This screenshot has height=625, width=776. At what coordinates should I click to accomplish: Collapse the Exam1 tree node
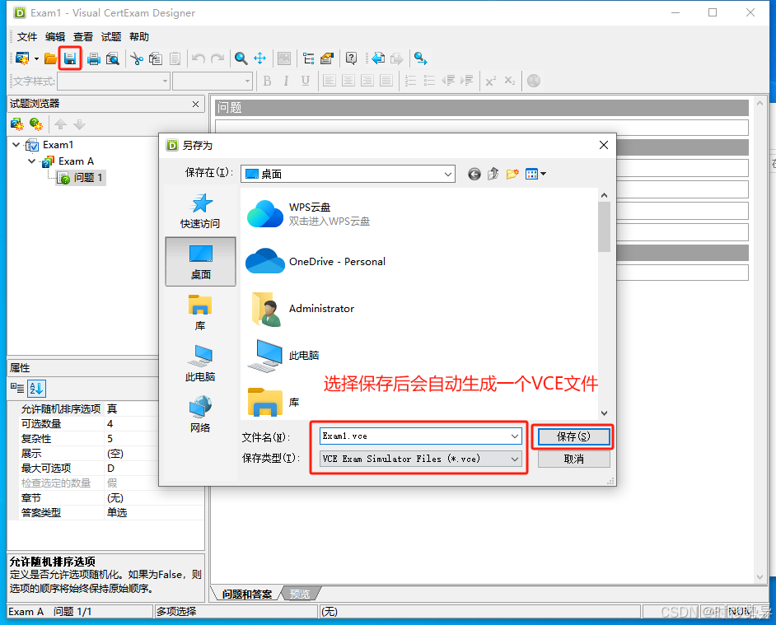pyautogui.click(x=16, y=144)
